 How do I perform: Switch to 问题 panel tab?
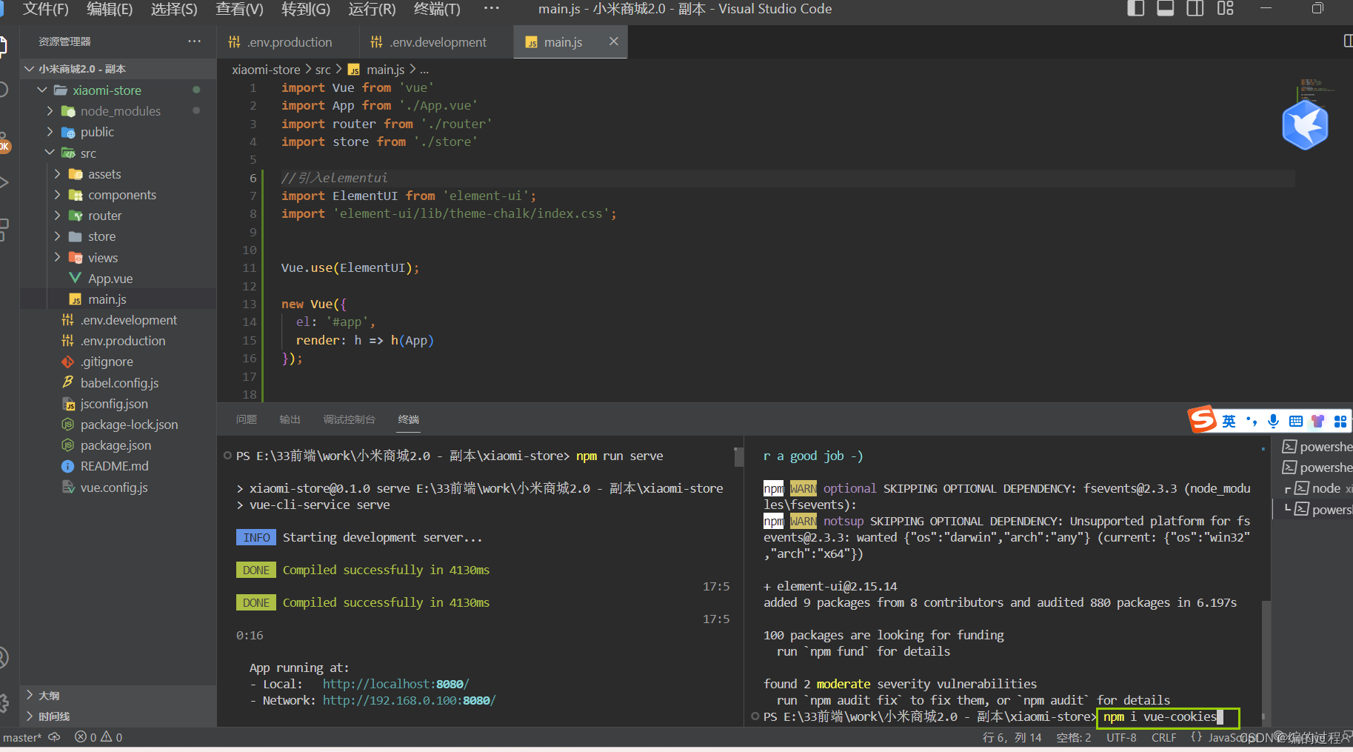[x=247, y=419]
